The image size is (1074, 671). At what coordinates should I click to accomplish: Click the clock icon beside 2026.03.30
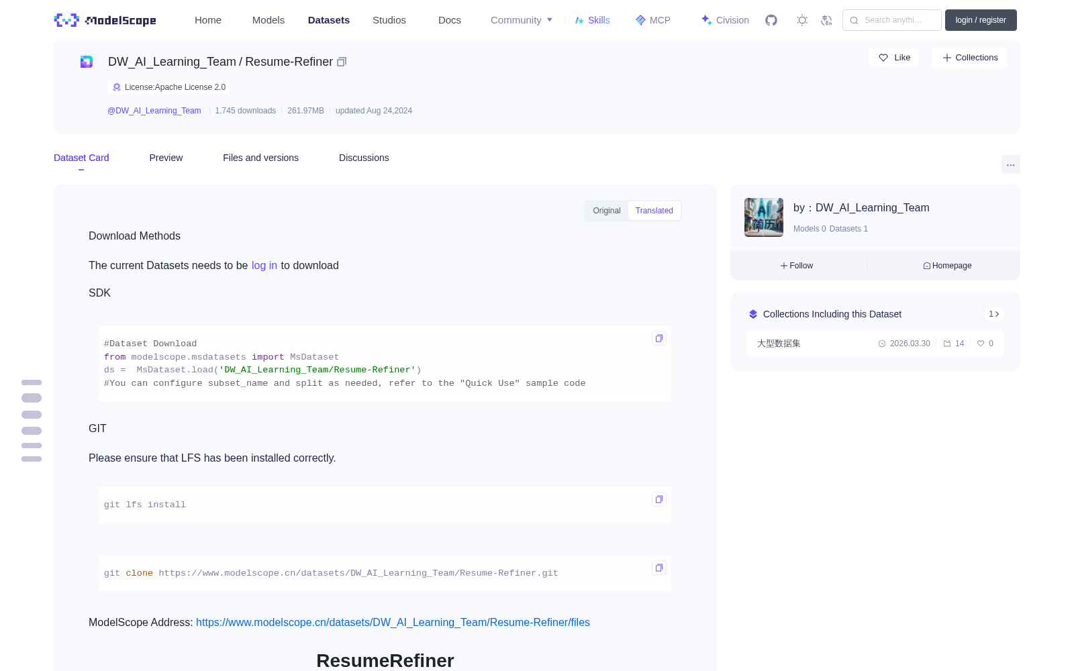[882, 344]
